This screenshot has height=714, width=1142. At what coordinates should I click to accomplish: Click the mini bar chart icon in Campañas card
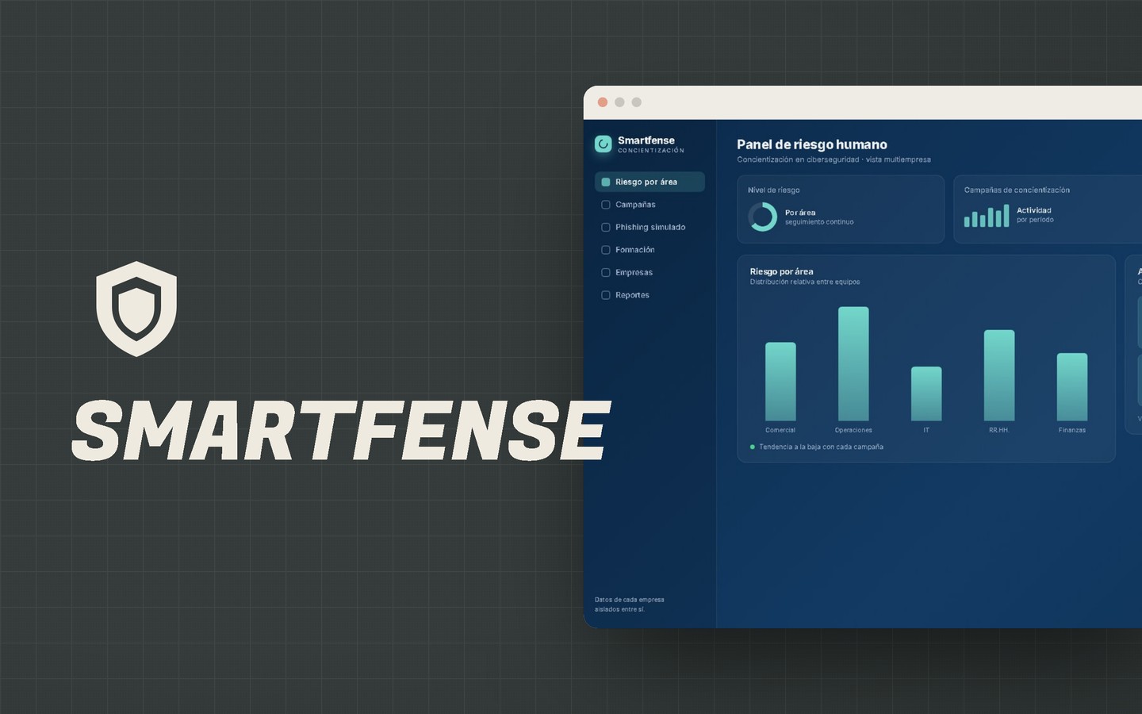click(987, 216)
